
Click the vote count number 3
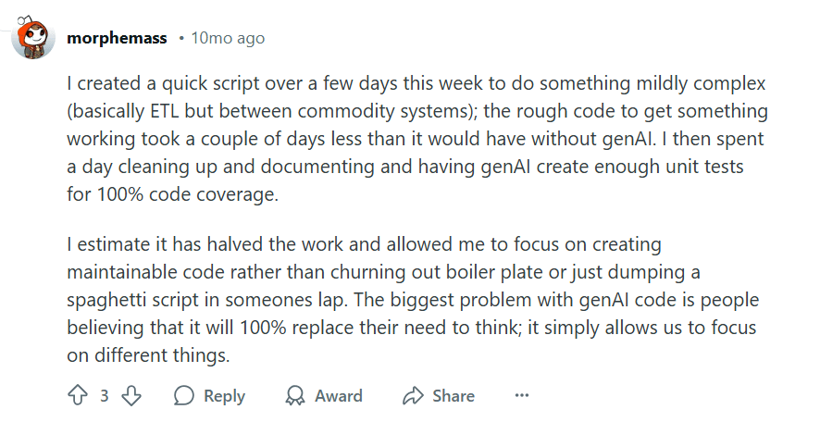tap(105, 396)
